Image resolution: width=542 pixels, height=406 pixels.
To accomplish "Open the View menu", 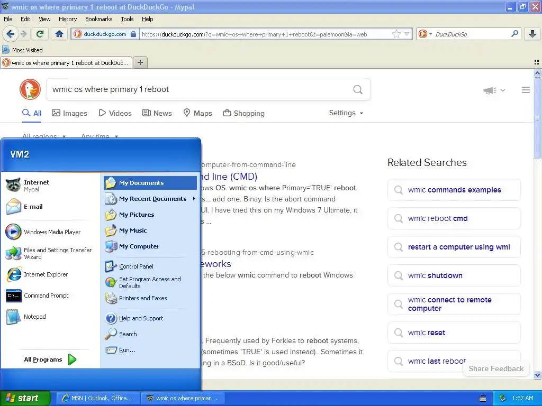I will (x=44, y=20).
